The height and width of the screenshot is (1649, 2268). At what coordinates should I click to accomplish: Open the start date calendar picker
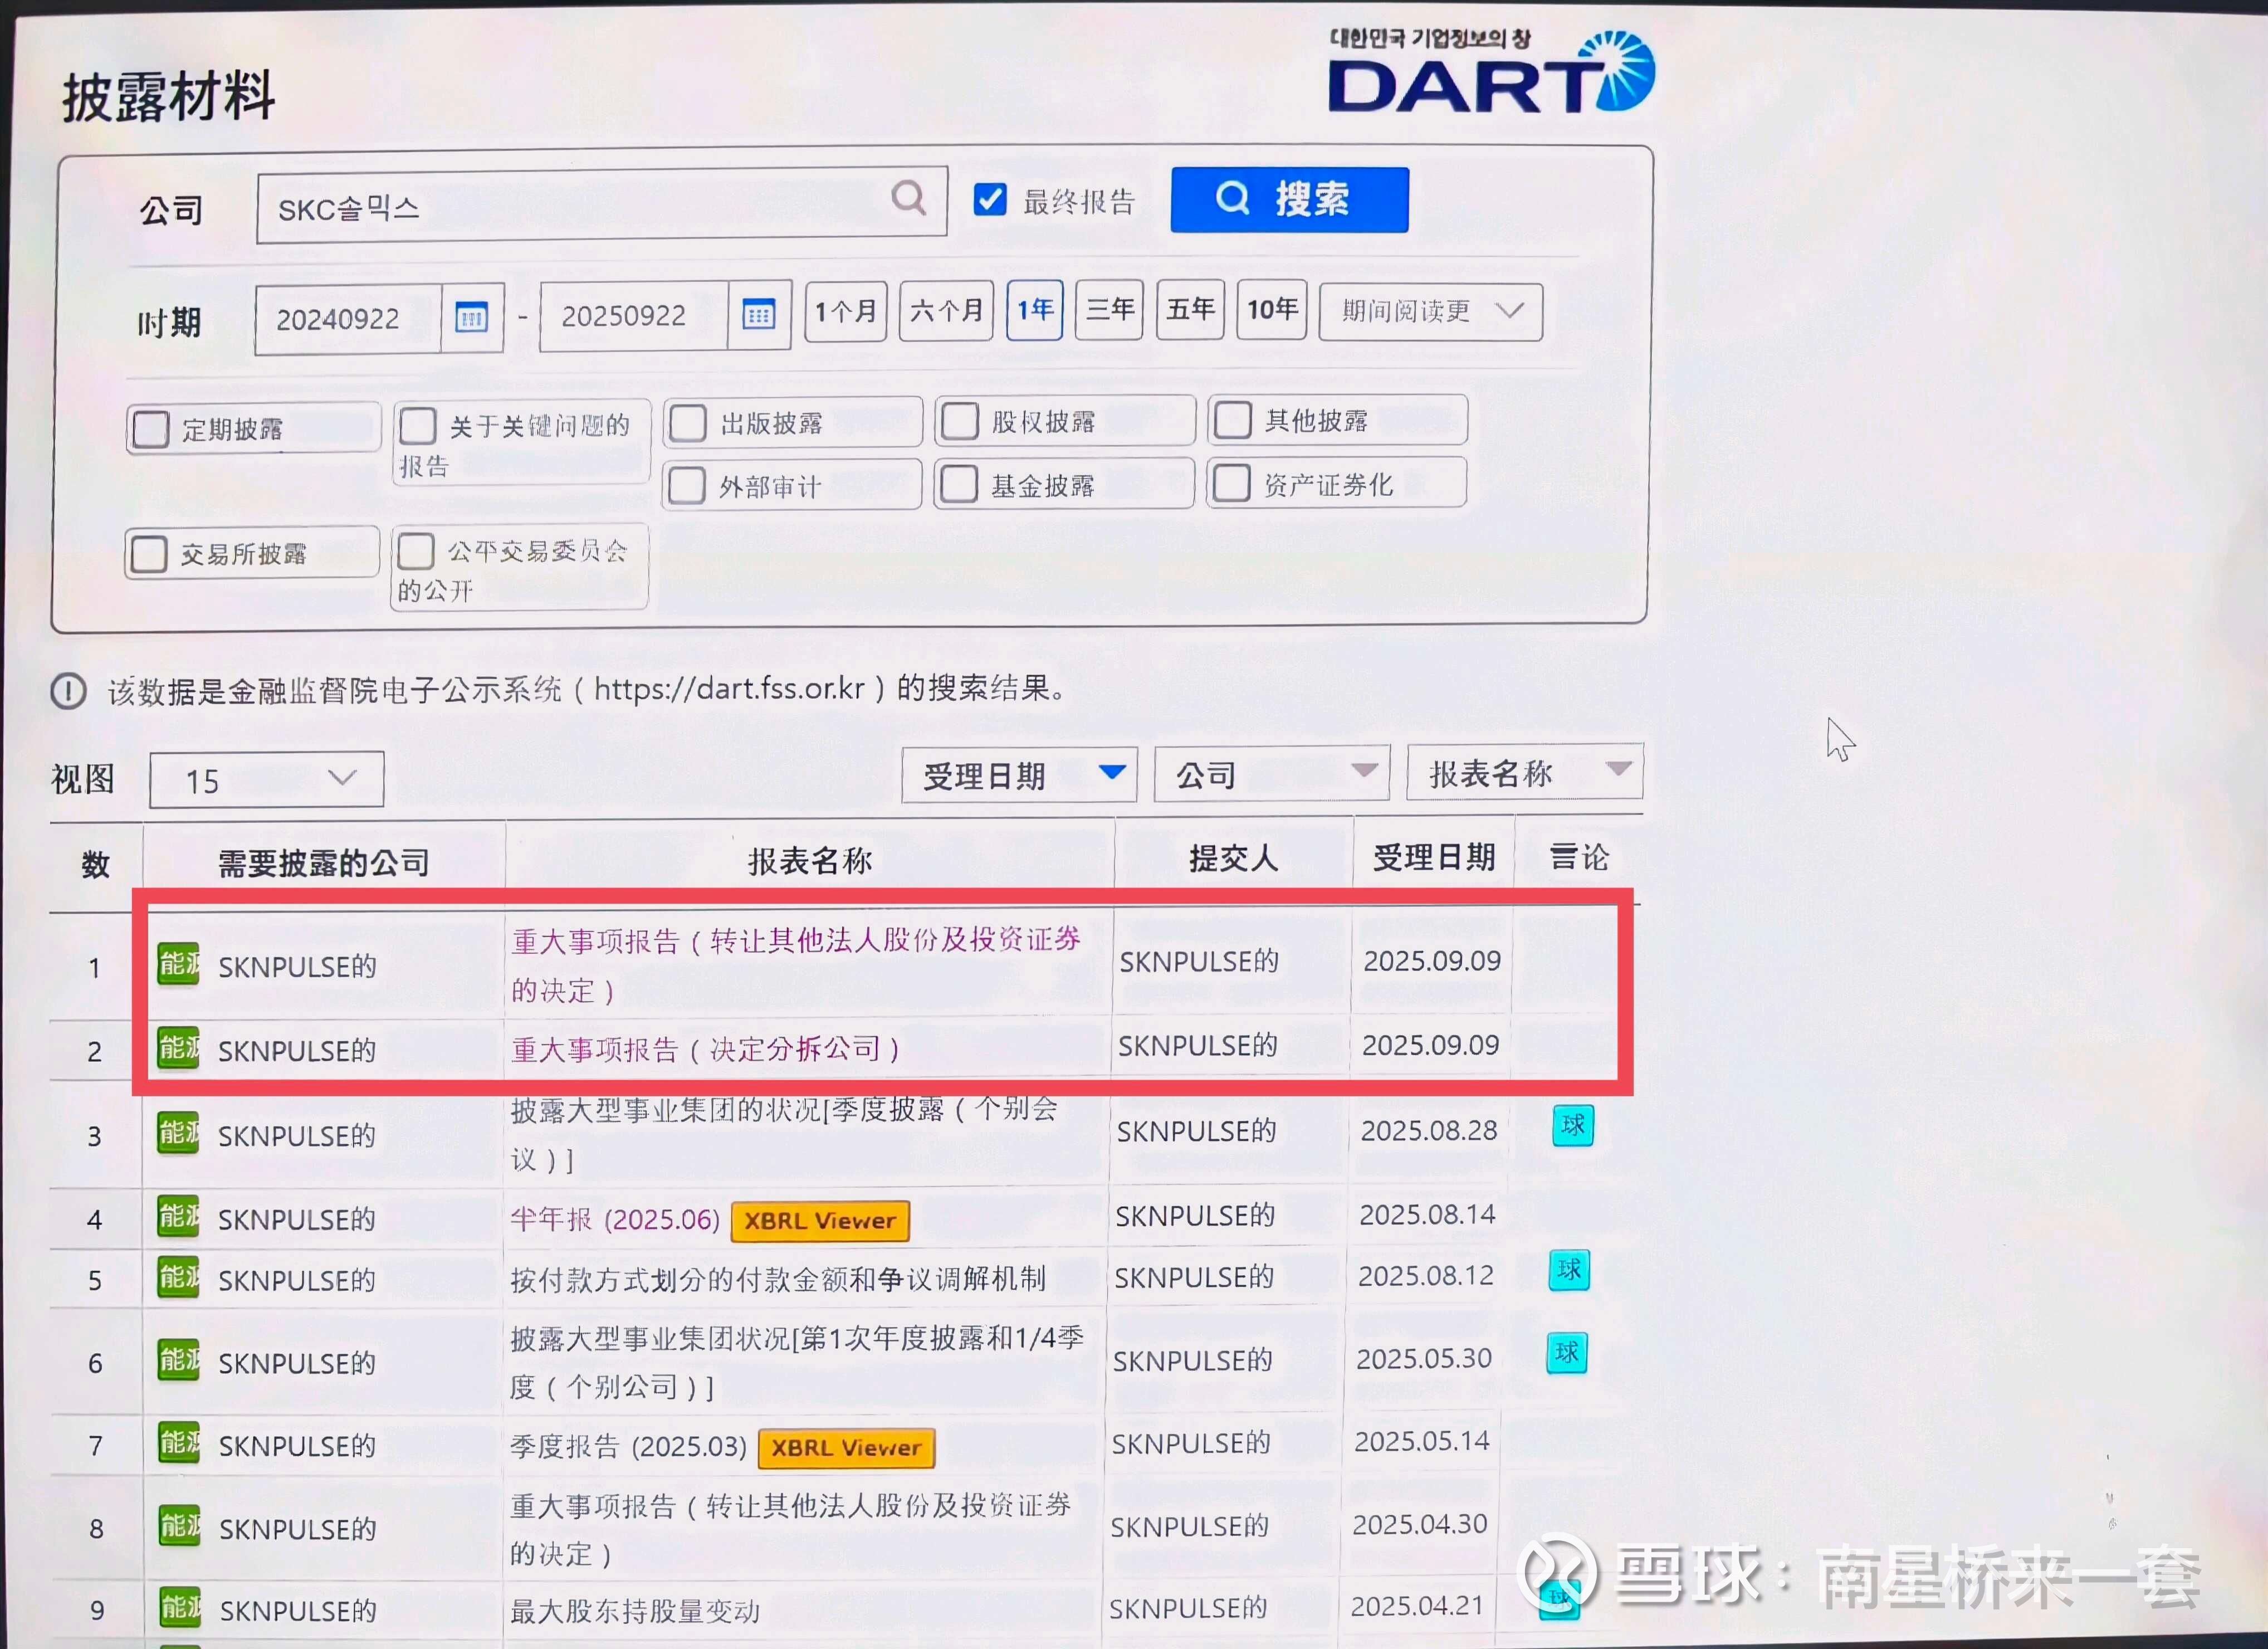[x=471, y=318]
